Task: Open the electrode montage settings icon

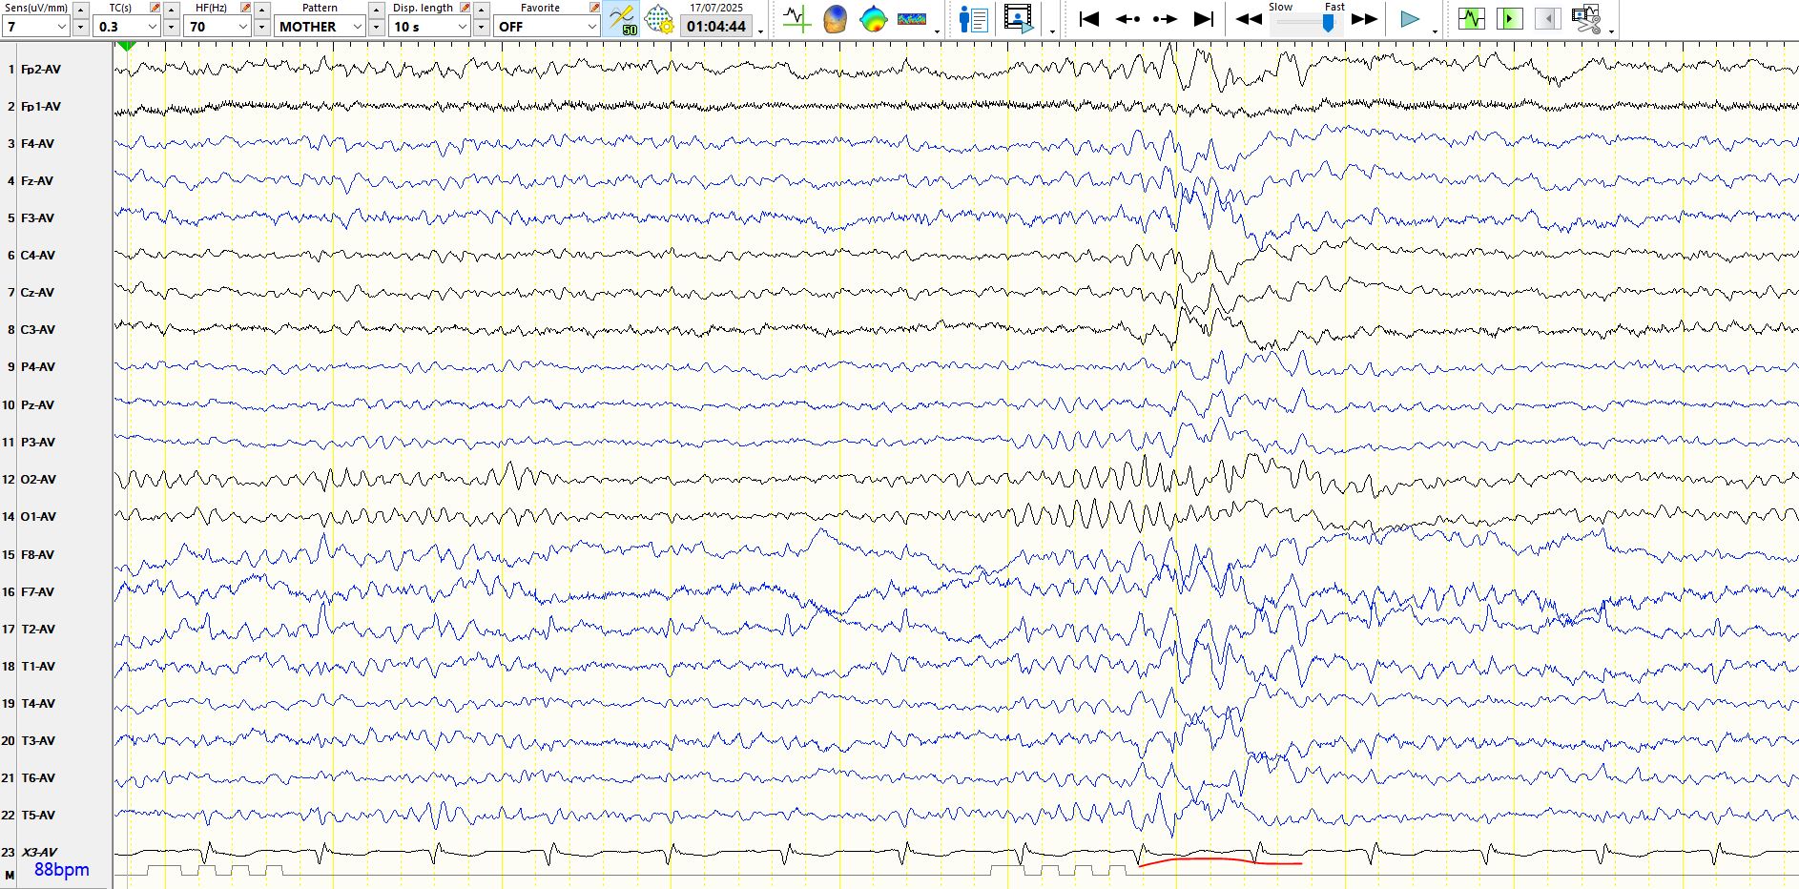Action: (658, 19)
